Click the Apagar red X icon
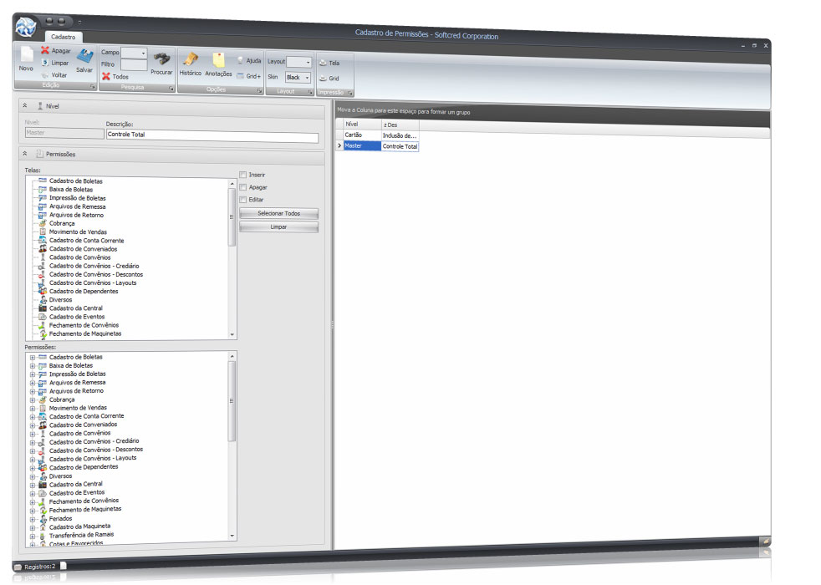This screenshot has width=821, height=585. (45, 51)
